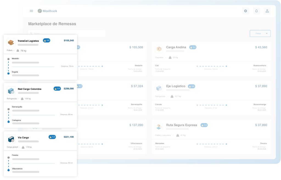281x180 pixels.
Task: Open settings gear icon
Action: pyautogui.click(x=245, y=11)
